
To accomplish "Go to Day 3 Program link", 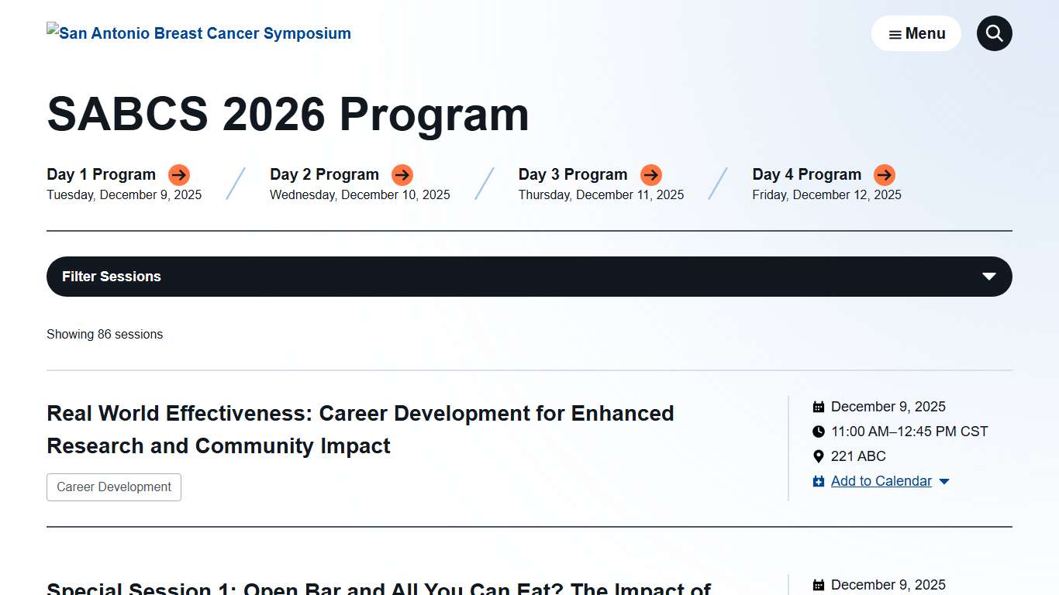I will [572, 174].
